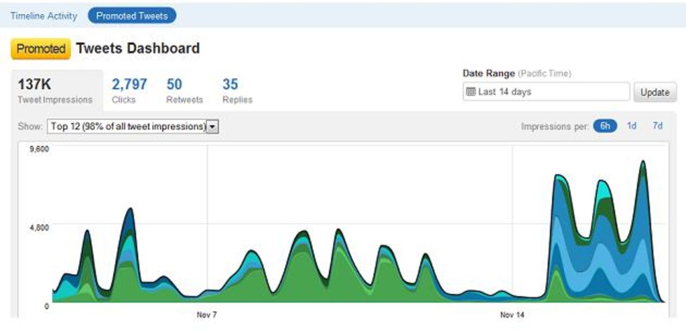Click the yellow Promoted badge
This screenshot has width=686, height=331.
point(41,49)
